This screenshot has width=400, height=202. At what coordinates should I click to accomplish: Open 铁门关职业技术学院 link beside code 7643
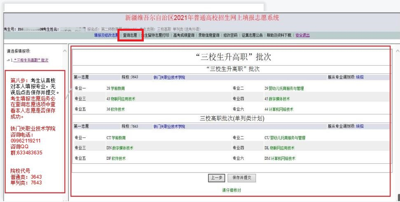[169, 126]
